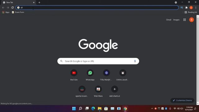Go forward to next page
199x112 pixels.
[8, 7]
